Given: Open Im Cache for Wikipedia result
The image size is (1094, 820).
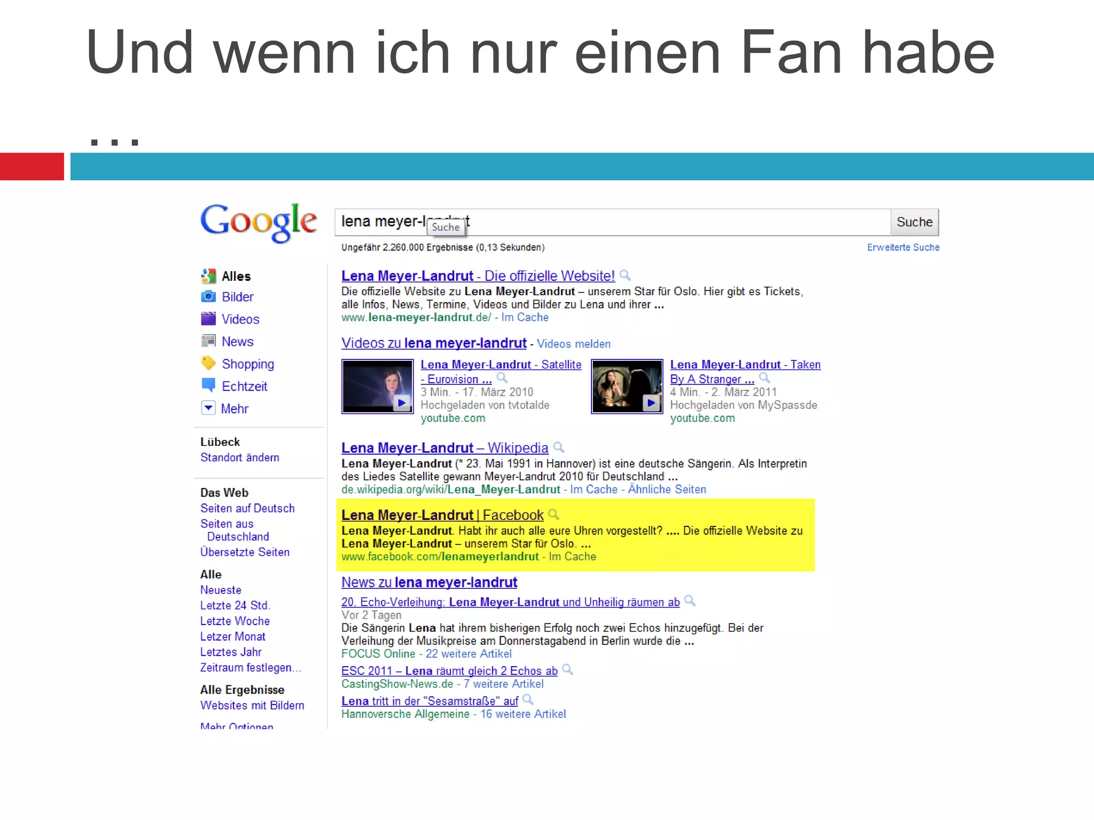Looking at the screenshot, I should [593, 489].
